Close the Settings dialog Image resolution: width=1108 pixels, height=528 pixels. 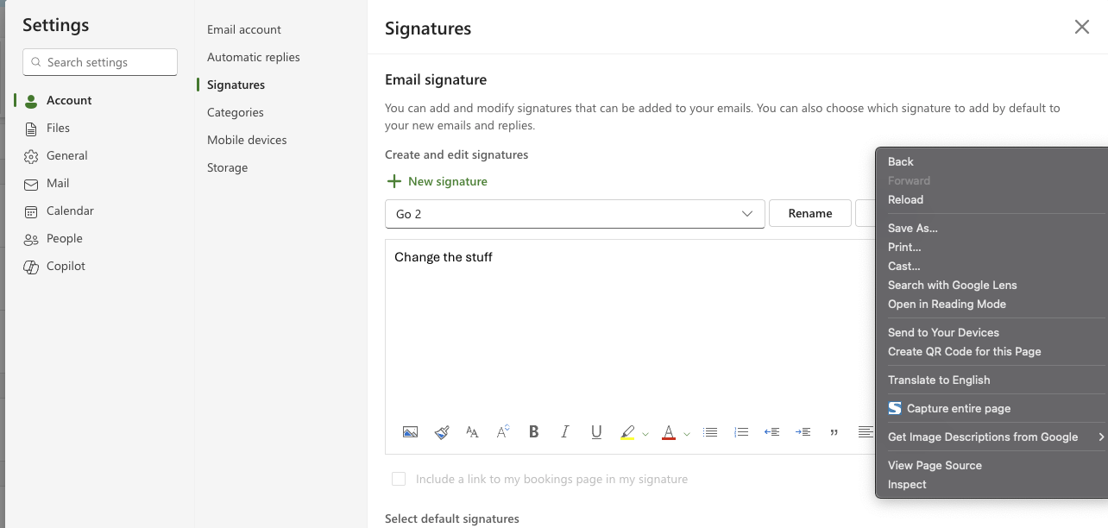pyautogui.click(x=1081, y=28)
